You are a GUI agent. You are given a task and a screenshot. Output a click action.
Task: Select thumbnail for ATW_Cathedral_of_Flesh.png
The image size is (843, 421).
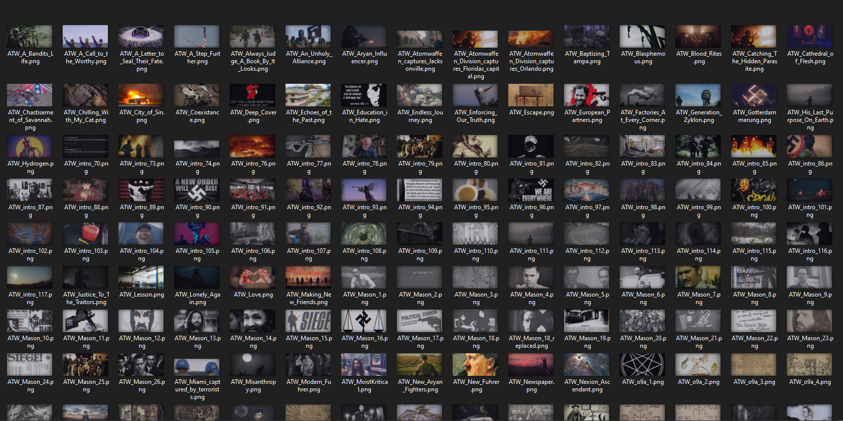pos(810,37)
